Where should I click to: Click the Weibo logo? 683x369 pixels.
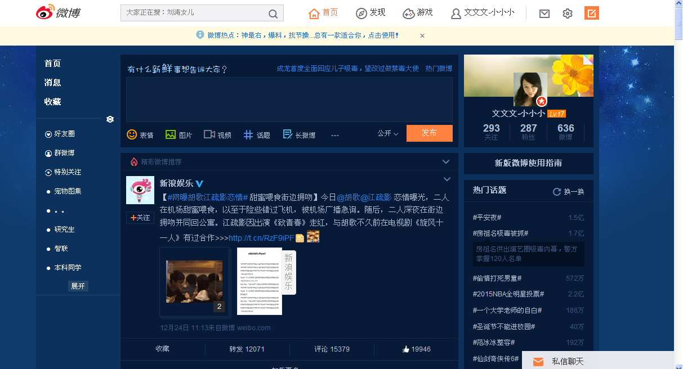coord(59,12)
